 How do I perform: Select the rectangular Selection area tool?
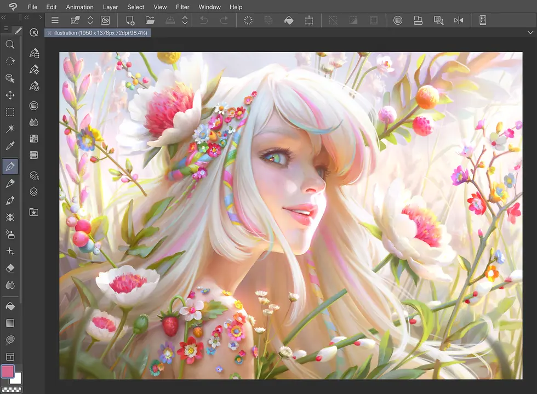click(10, 112)
